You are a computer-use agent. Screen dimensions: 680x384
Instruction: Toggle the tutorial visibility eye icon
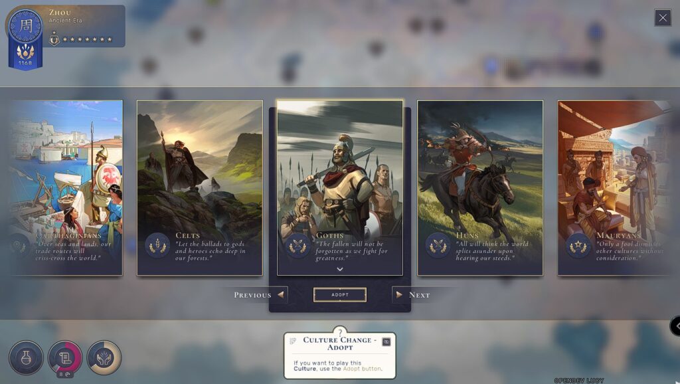(x=386, y=342)
